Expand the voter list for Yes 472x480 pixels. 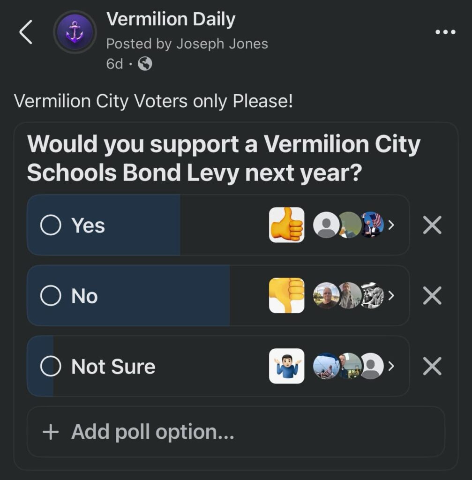(x=391, y=225)
